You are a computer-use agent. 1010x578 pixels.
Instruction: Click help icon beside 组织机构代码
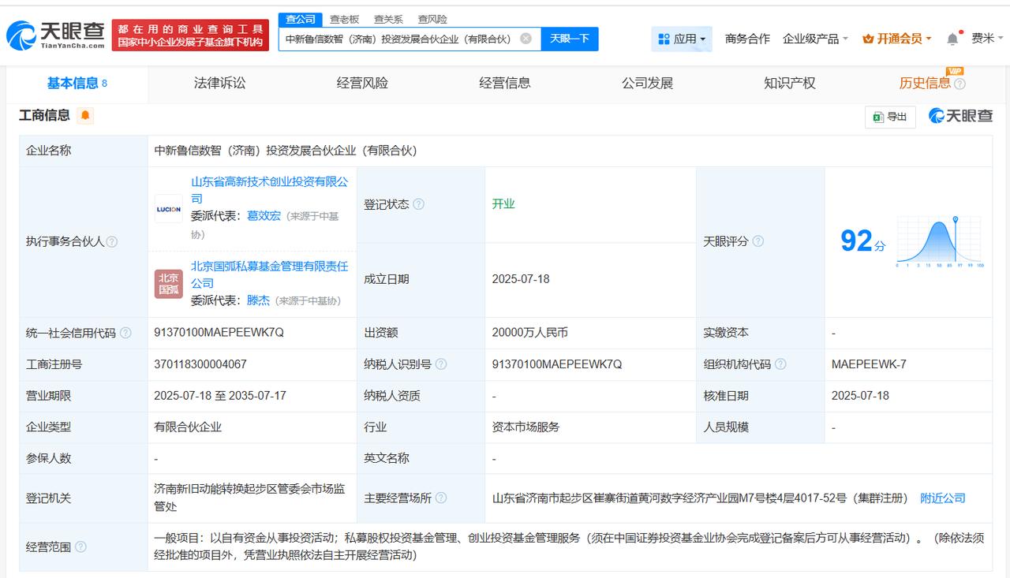coord(780,364)
